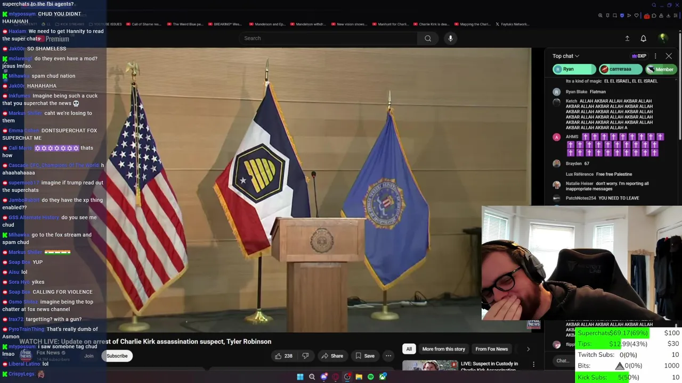Image resolution: width=682 pixels, height=383 pixels.
Task: Click the browser toolbar heart icon
Action: coord(636,15)
